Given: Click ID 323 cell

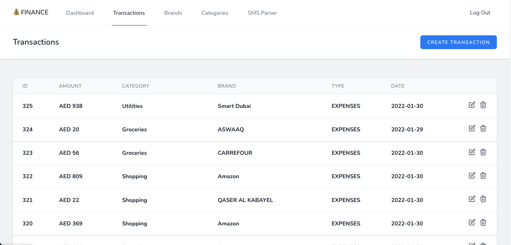Looking at the screenshot, I should pyautogui.click(x=28, y=153).
